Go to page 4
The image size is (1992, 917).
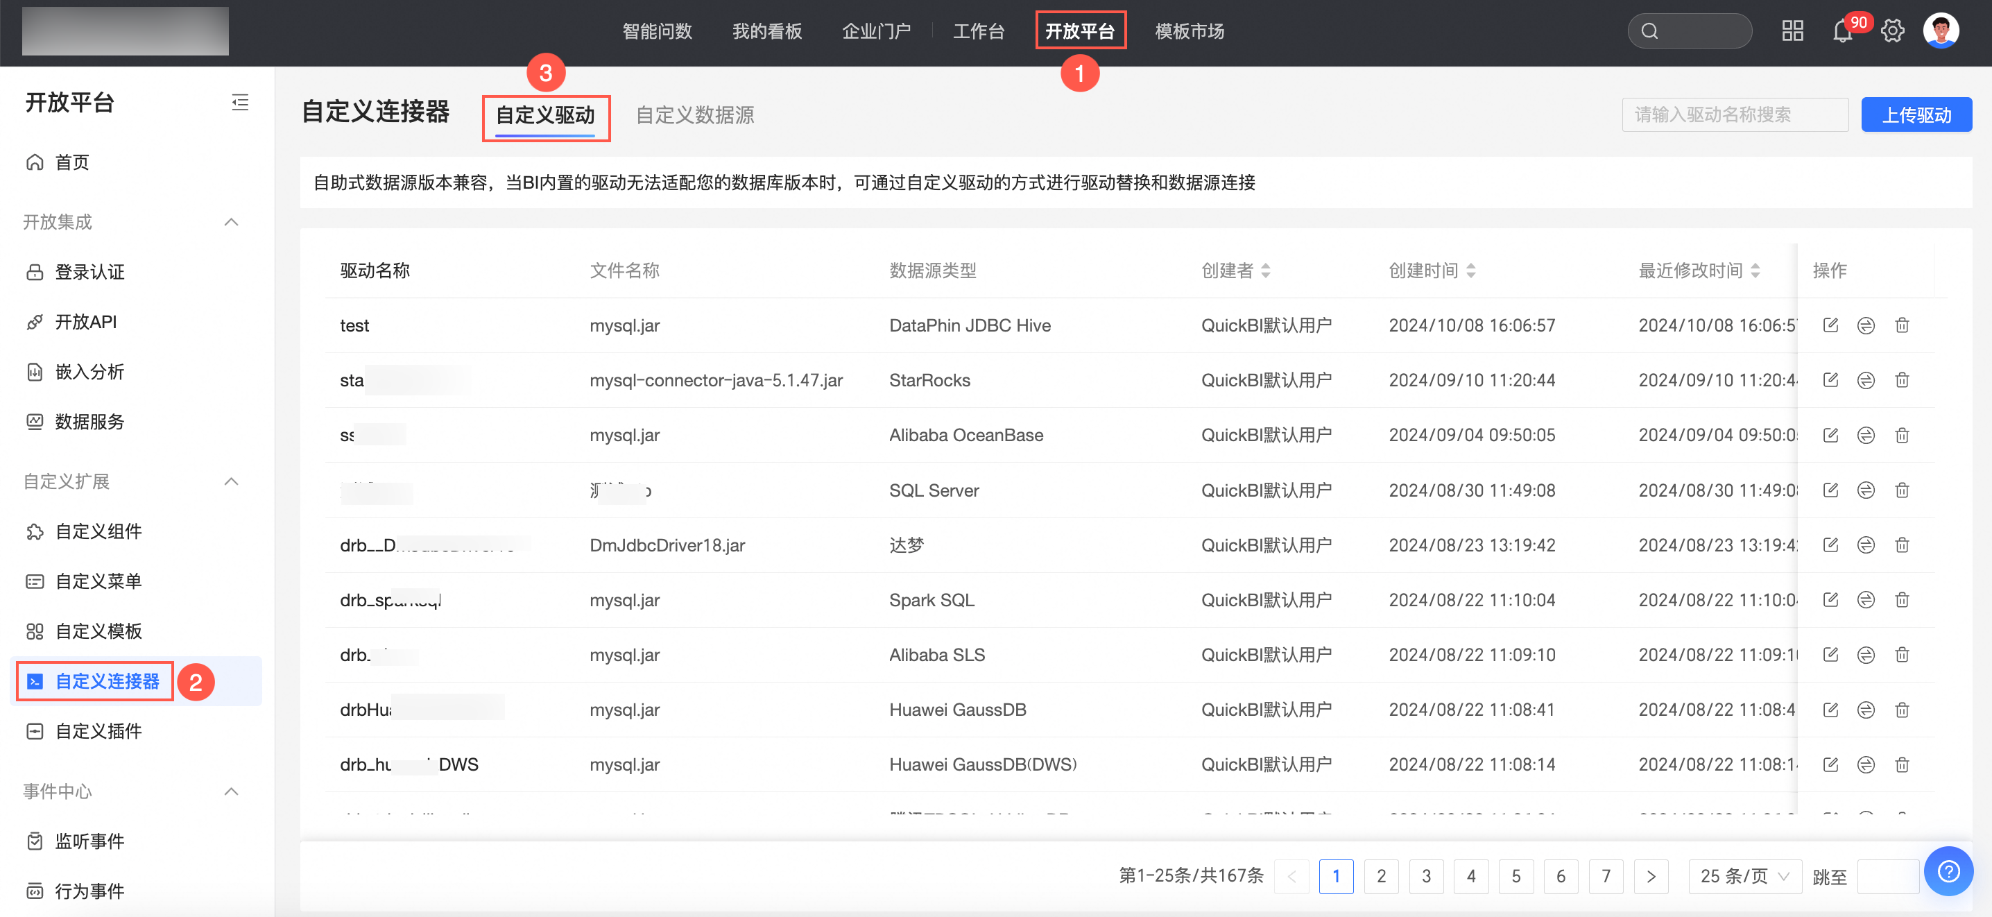(x=1471, y=876)
